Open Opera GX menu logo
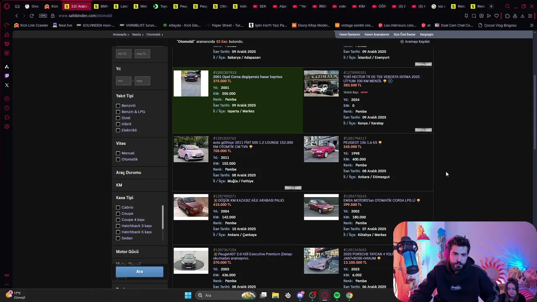Viewport: 537px width, 302px height. tap(7, 6)
